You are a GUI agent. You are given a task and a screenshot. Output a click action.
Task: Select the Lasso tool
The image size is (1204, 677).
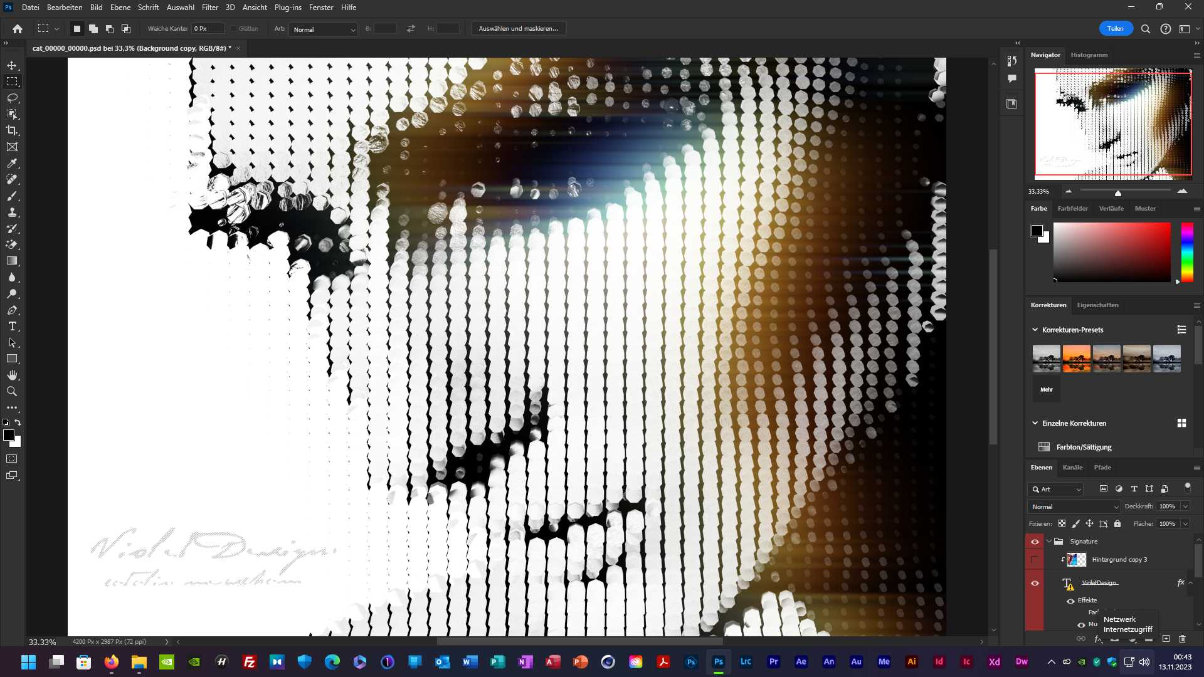click(x=12, y=98)
